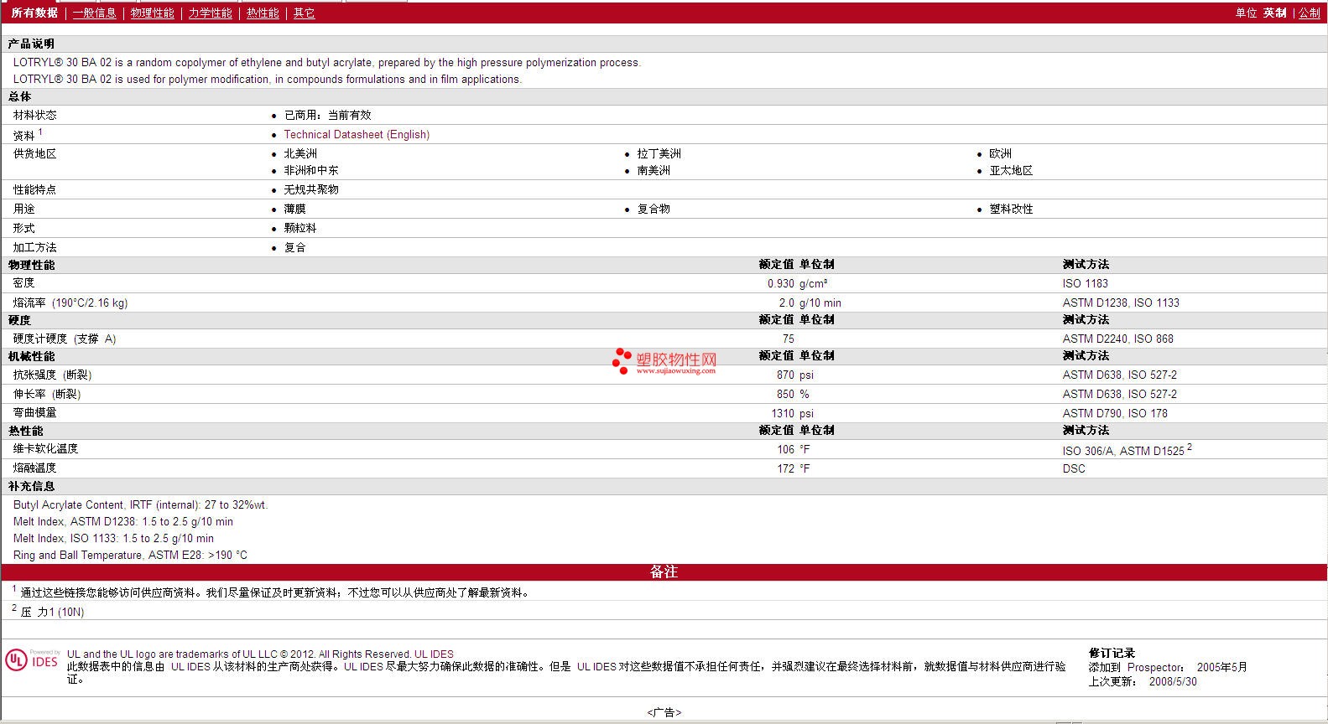Click the 备注 notes heading bar
This screenshot has height=724, width=1328.
[664, 572]
